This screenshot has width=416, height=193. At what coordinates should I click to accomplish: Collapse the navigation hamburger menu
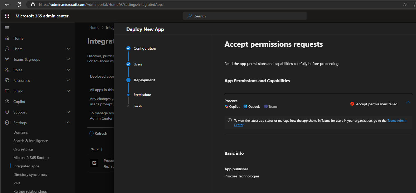pyautogui.click(x=7, y=27)
